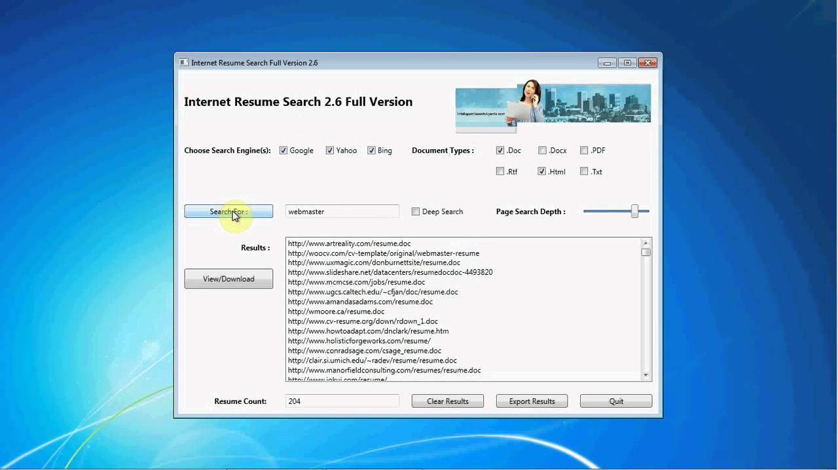Select the ugcs.caltech.edu resume result
The width and height of the screenshot is (838, 470).
click(373, 292)
